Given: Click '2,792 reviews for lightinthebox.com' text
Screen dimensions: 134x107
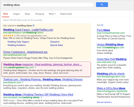Looking at the screenshot, I should (x=31, y=36).
